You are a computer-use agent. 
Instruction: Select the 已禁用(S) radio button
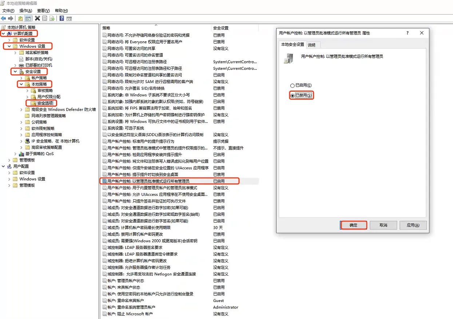tap(292, 95)
